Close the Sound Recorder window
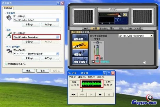 pyautogui.click(x=113, y=73)
